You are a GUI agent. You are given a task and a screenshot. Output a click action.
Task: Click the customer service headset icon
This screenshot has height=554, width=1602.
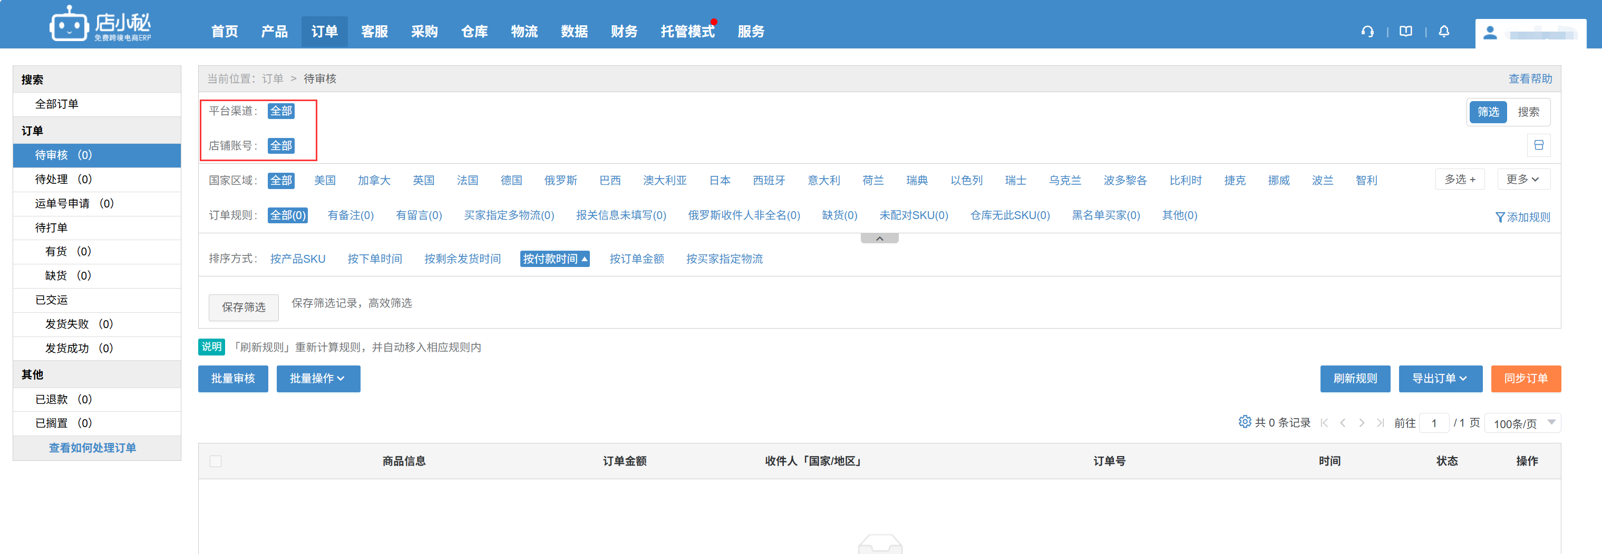(1367, 32)
